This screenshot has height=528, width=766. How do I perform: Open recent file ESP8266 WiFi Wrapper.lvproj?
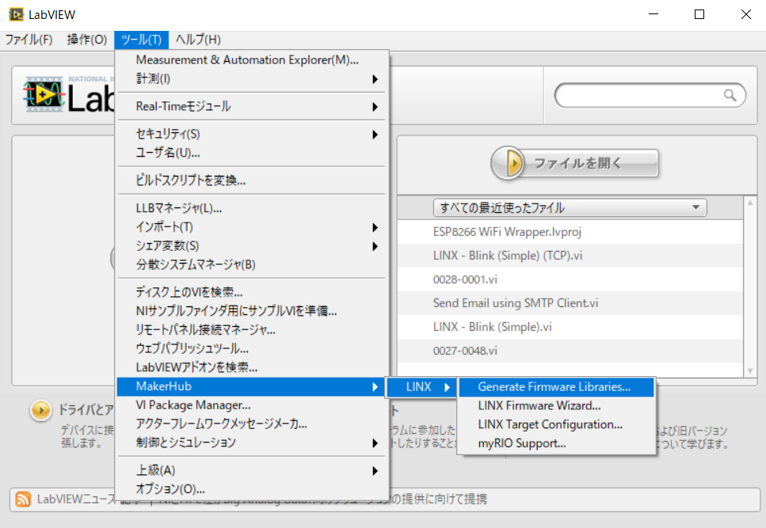coord(570,232)
